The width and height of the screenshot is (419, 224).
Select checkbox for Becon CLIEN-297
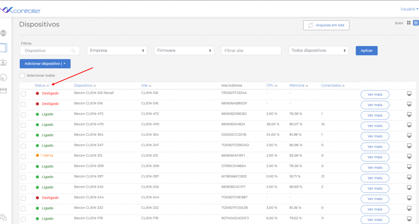coord(23,177)
